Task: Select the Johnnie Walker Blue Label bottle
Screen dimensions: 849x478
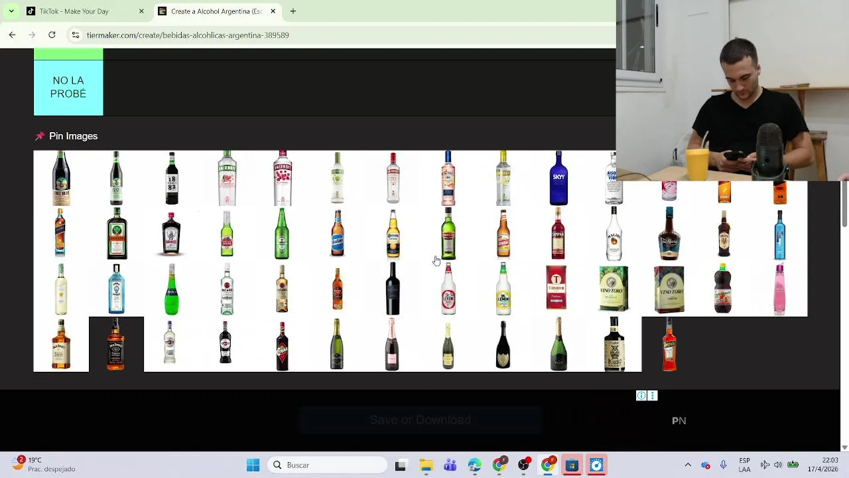Action: coord(61,234)
